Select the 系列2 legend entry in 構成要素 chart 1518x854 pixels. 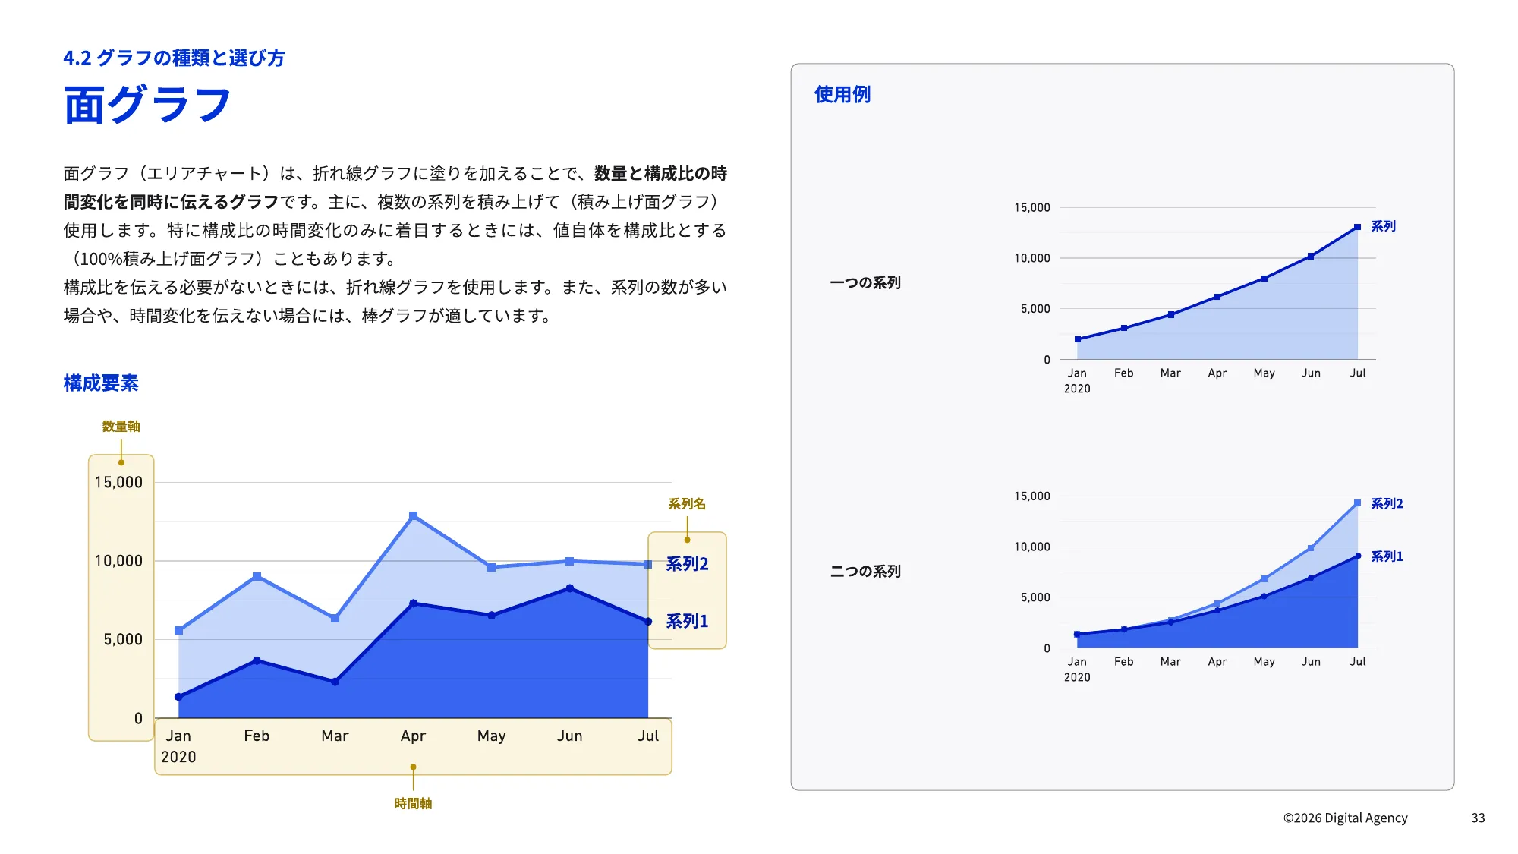pos(686,563)
